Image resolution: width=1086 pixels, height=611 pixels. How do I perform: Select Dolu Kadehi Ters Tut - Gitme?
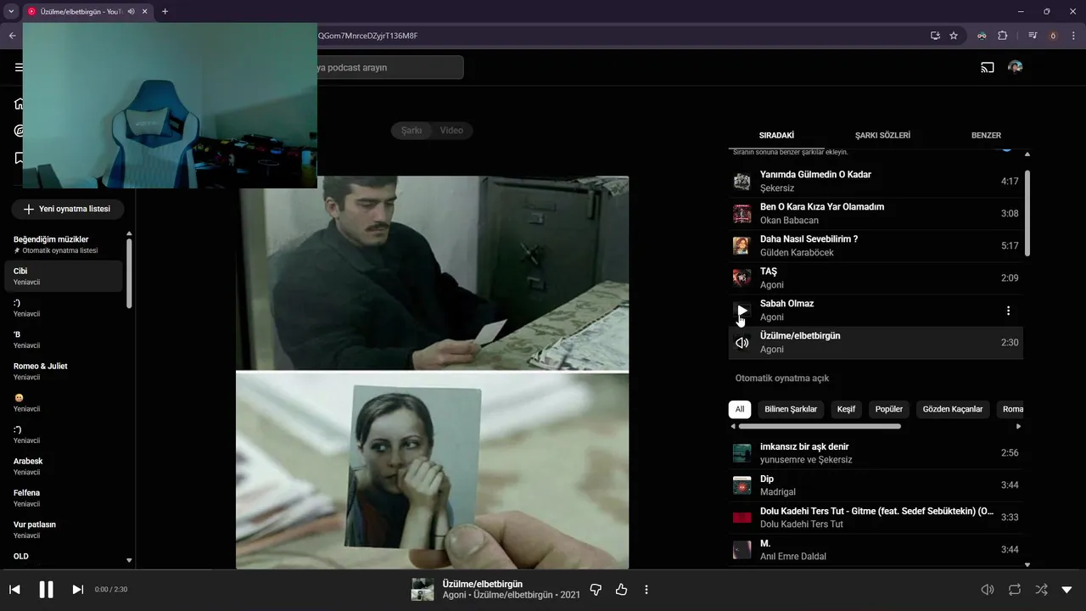click(x=876, y=518)
